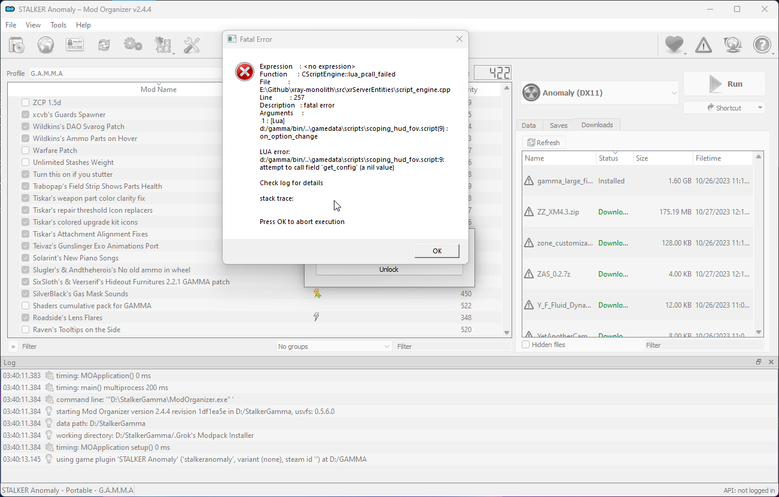
Task: Check the Hidden files checkbox
Action: coord(525,345)
